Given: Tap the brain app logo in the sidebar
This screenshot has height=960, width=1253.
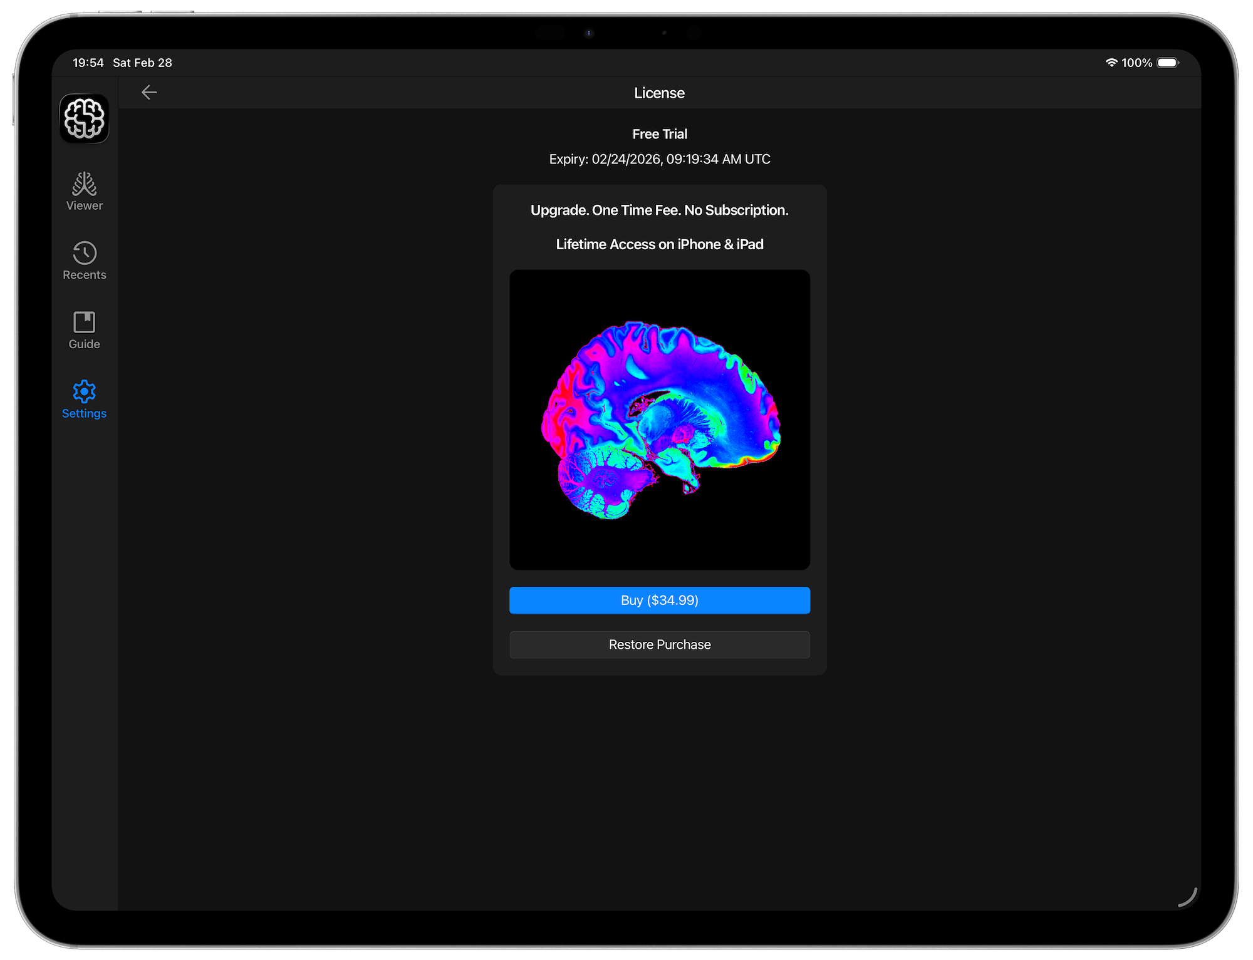Looking at the screenshot, I should click(84, 118).
